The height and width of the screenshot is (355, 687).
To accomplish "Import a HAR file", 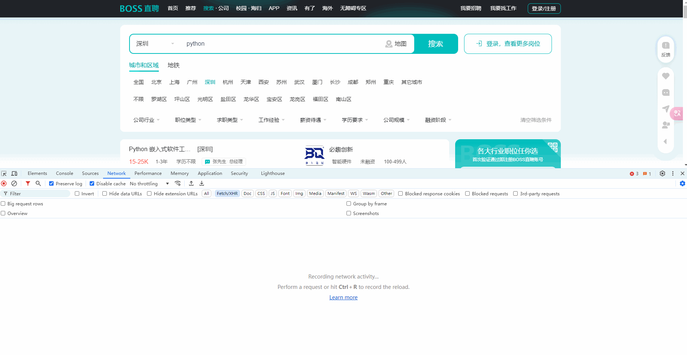I will [x=191, y=183].
